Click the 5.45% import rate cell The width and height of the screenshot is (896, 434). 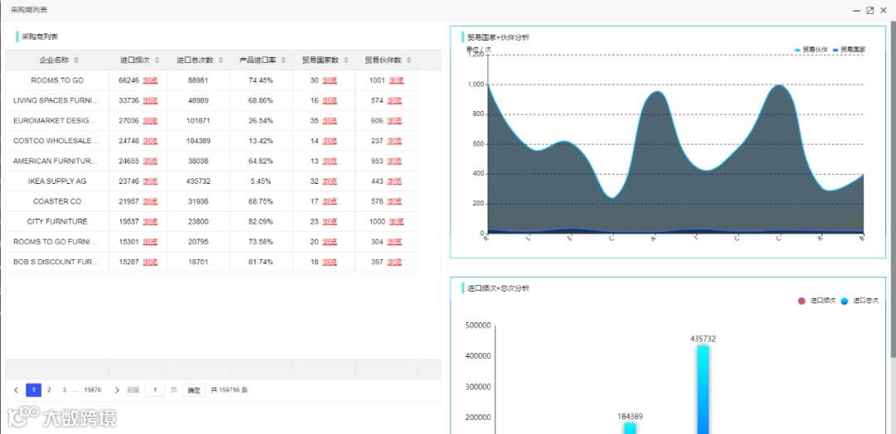point(261,181)
